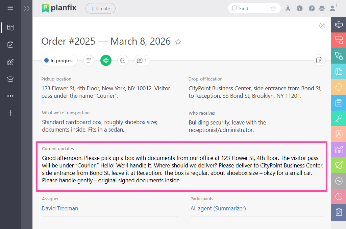Image resolution: width=346 pixels, height=229 pixels.
Task: Toggle the favorite star next to the order title
Action: click(x=178, y=42)
